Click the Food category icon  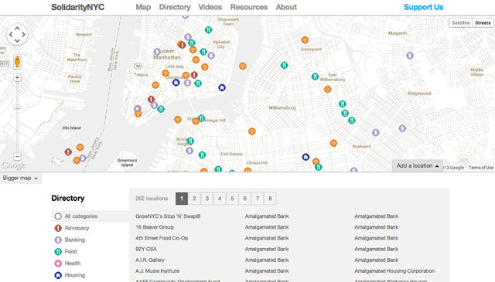click(58, 251)
